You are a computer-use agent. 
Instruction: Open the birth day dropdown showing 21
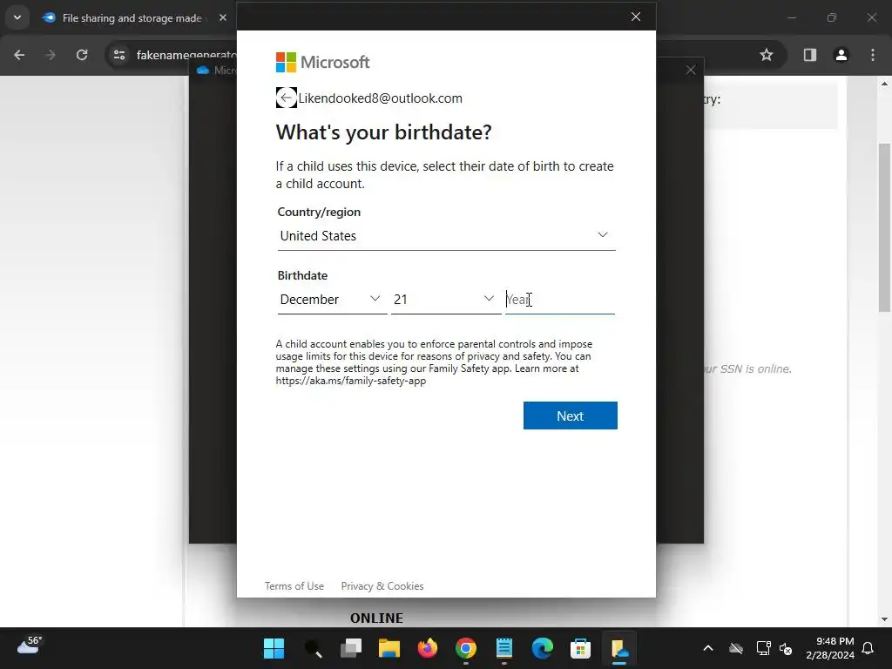(x=445, y=300)
